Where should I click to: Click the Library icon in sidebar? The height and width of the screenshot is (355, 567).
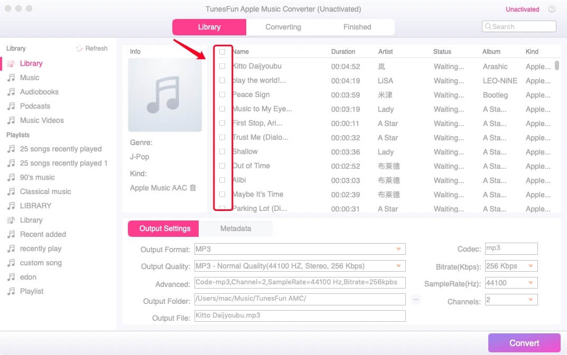(x=11, y=63)
